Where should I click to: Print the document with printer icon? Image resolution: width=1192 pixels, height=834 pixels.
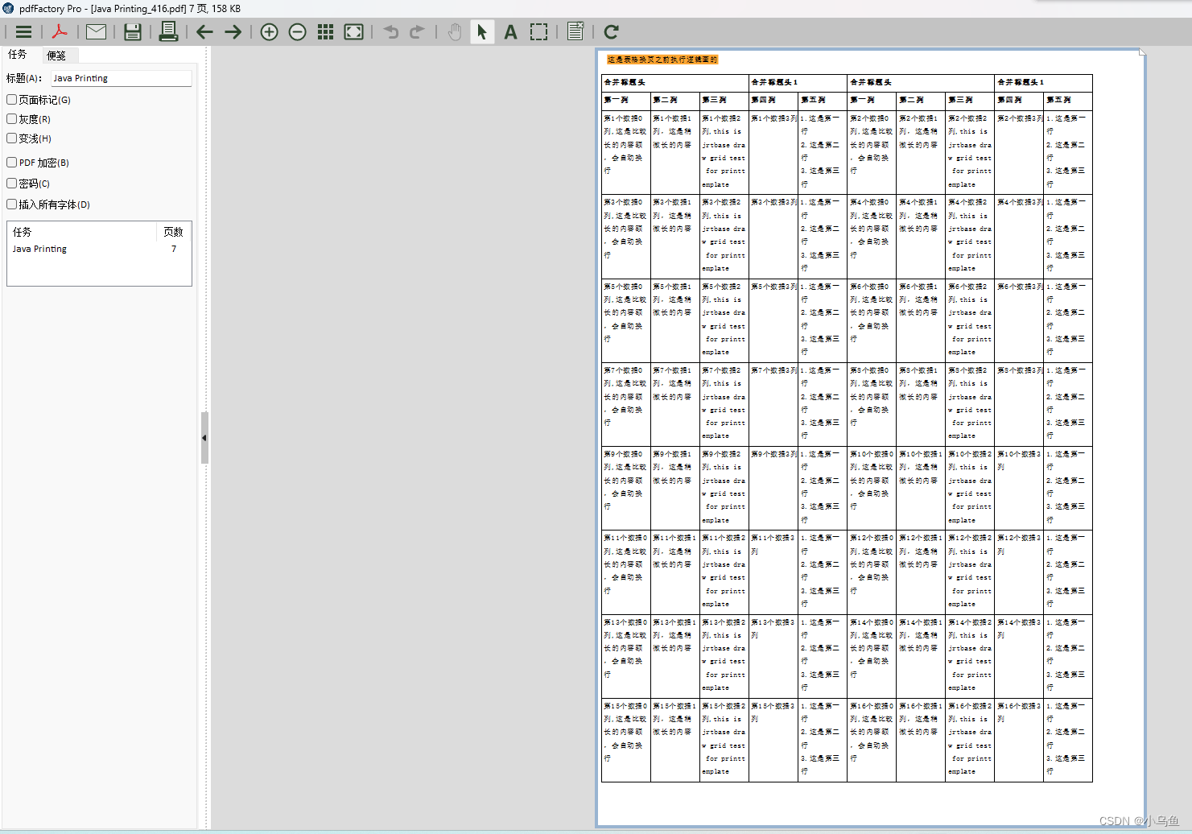(x=168, y=32)
